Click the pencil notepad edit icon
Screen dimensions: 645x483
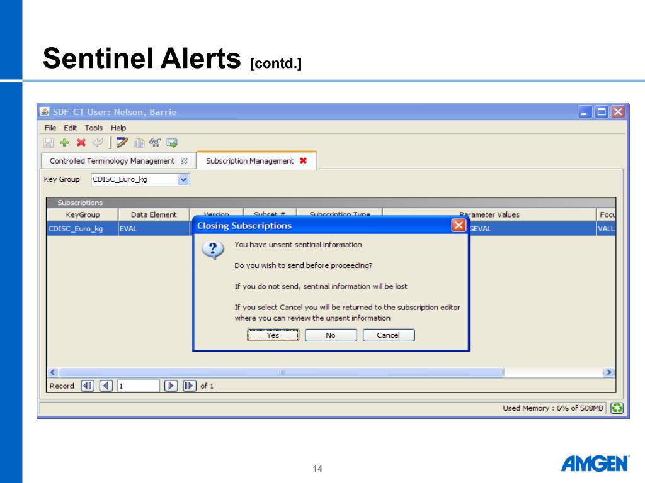coord(122,143)
